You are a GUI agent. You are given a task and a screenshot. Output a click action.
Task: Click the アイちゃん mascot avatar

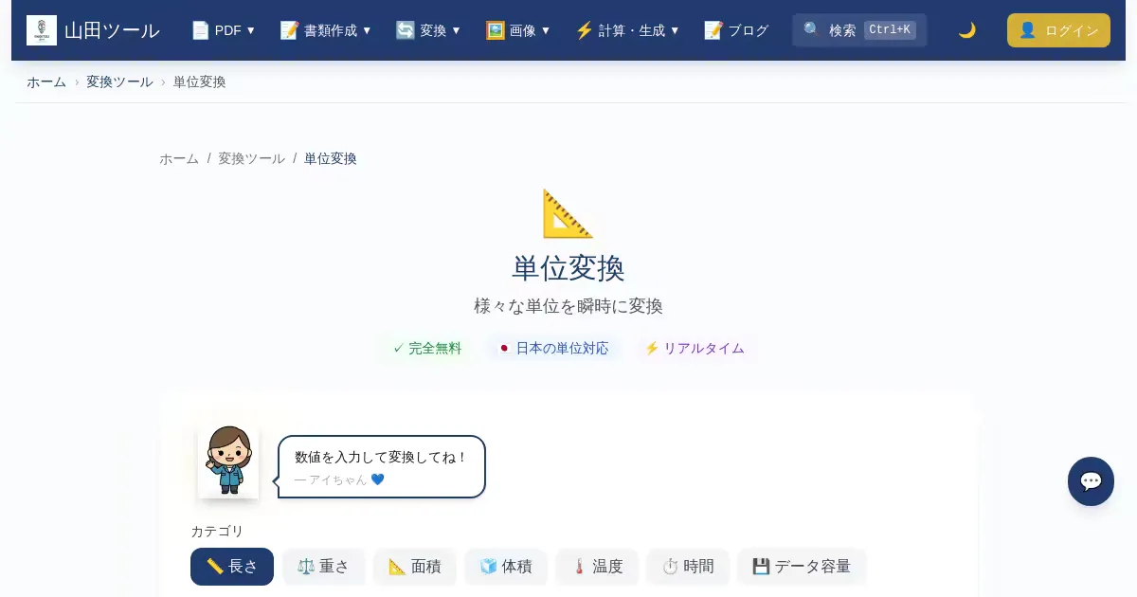[x=228, y=461]
